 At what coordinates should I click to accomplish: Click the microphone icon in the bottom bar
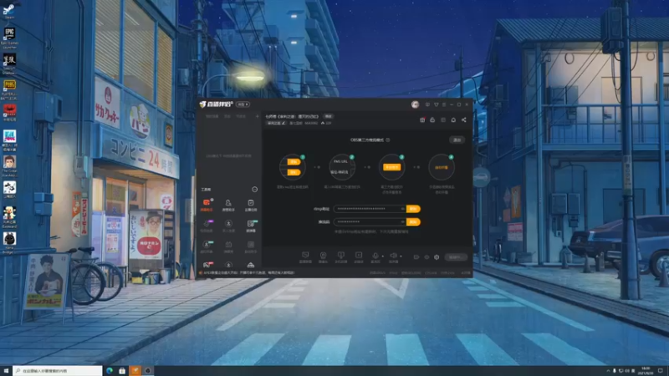click(x=375, y=257)
